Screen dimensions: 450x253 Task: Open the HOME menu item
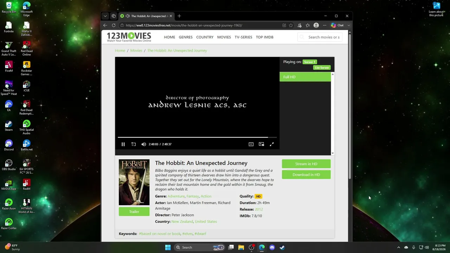[x=169, y=37]
